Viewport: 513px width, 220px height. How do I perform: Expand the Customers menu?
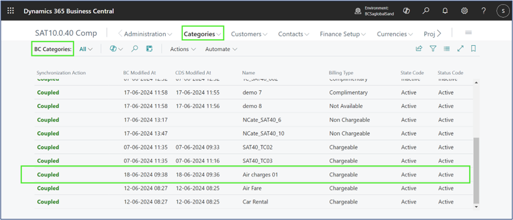coord(249,34)
